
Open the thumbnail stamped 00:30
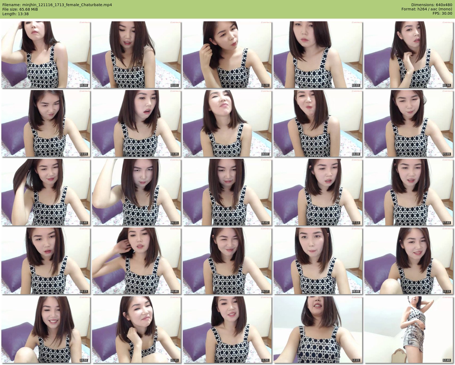pyautogui.click(x=46, y=55)
